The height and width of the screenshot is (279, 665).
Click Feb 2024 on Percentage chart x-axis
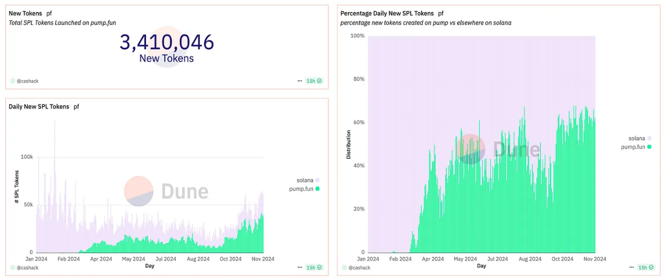(x=400, y=259)
